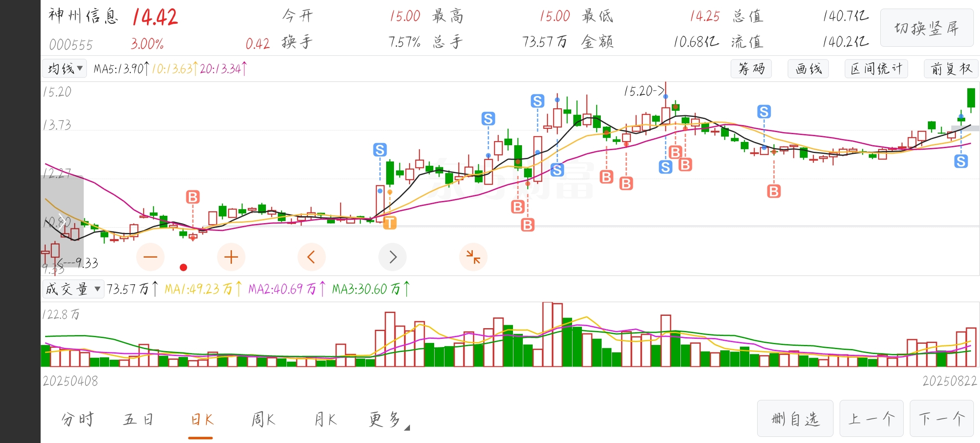Shift chart left with left arrow
Image resolution: width=980 pixels, height=443 pixels.
pyautogui.click(x=311, y=257)
